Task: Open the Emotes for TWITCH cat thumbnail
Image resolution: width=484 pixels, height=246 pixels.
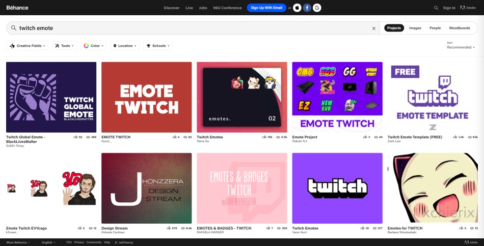Action: pos(433,188)
